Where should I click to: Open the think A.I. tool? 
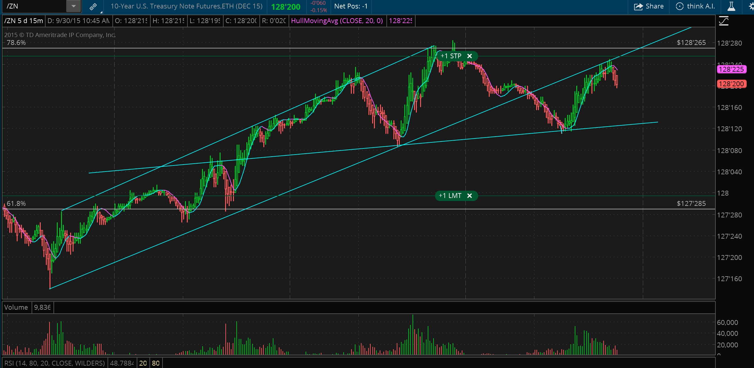tap(696, 6)
